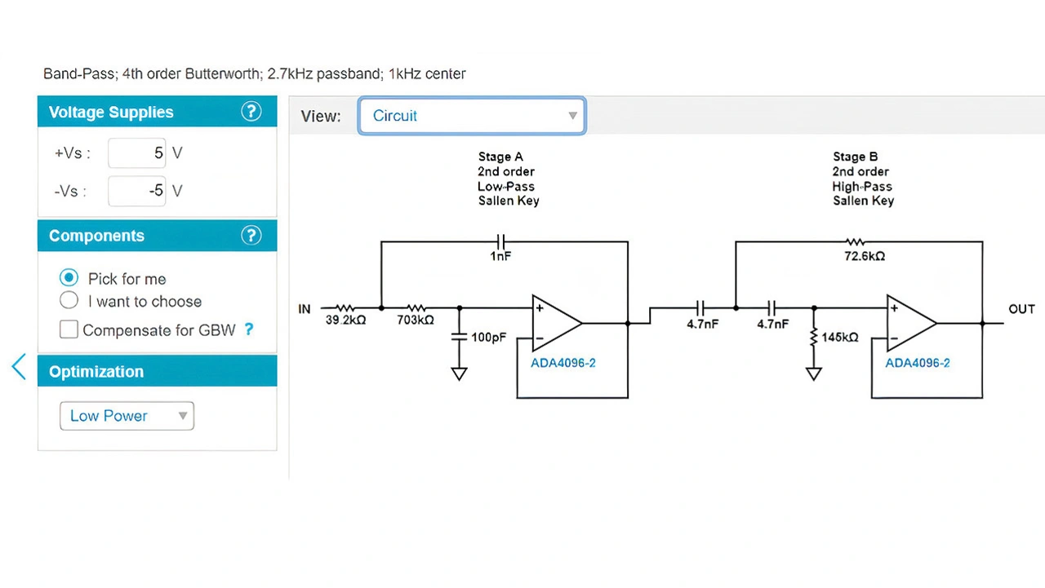This screenshot has width=1045, height=588.
Task: Open the View dropdown showing Circuit
Action: point(472,116)
